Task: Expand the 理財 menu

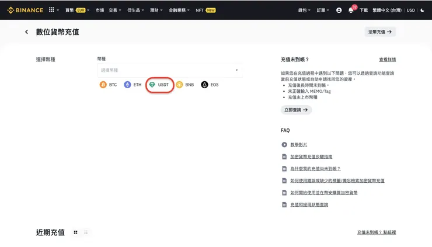Action: coord(156,10)
